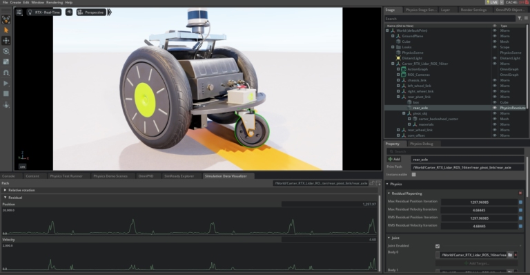This screenshot has width=530, height=275.
Task: Click the Add button in Property panel
Action: tap(394, 160)
